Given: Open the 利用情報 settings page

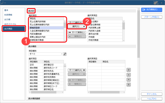Looking at the screenshot, I should [8, 15].
